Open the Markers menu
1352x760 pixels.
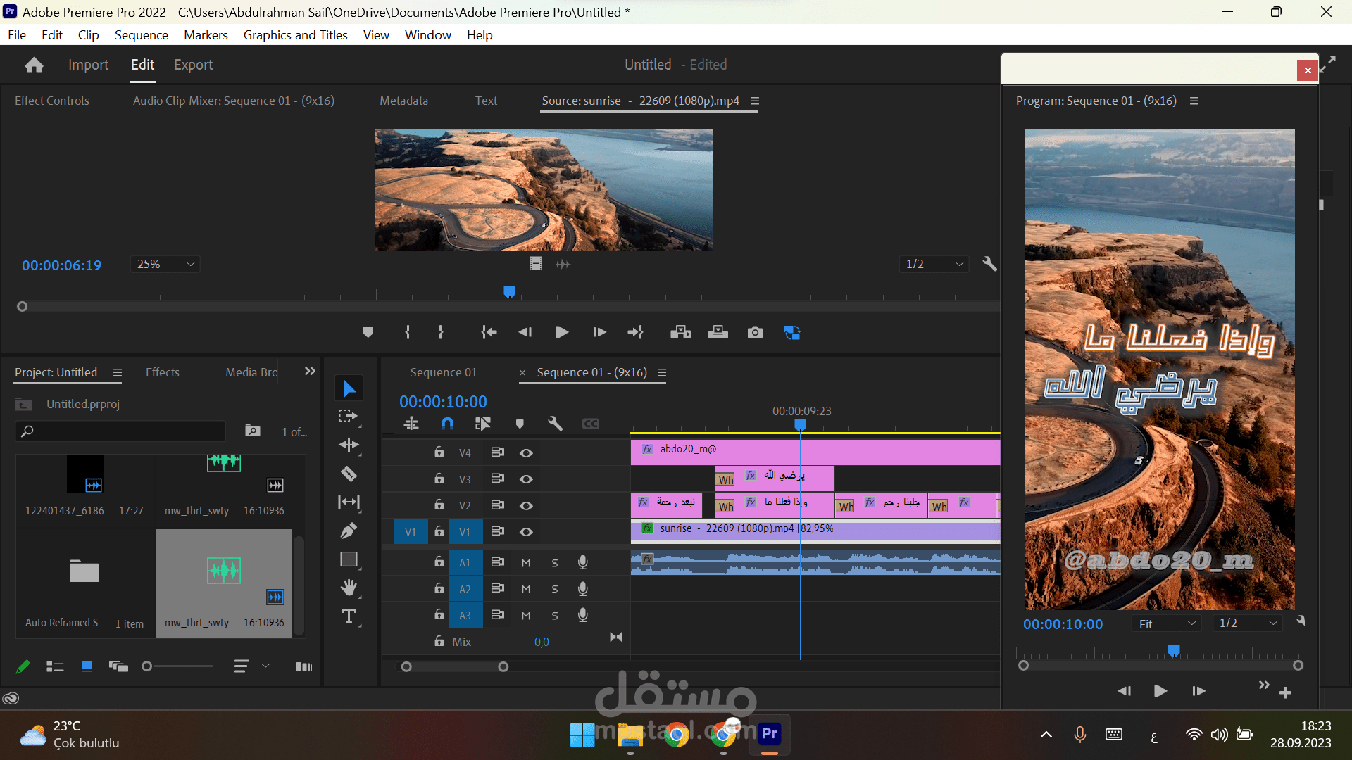coord(206,35)
